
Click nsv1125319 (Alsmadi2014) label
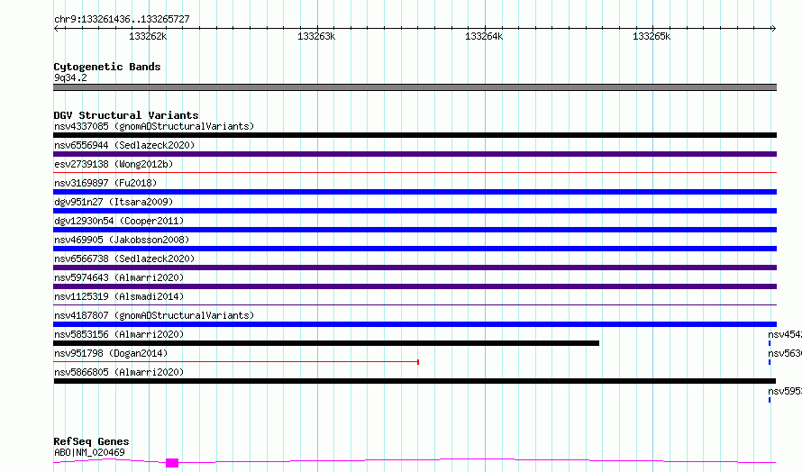click(119, 296)
